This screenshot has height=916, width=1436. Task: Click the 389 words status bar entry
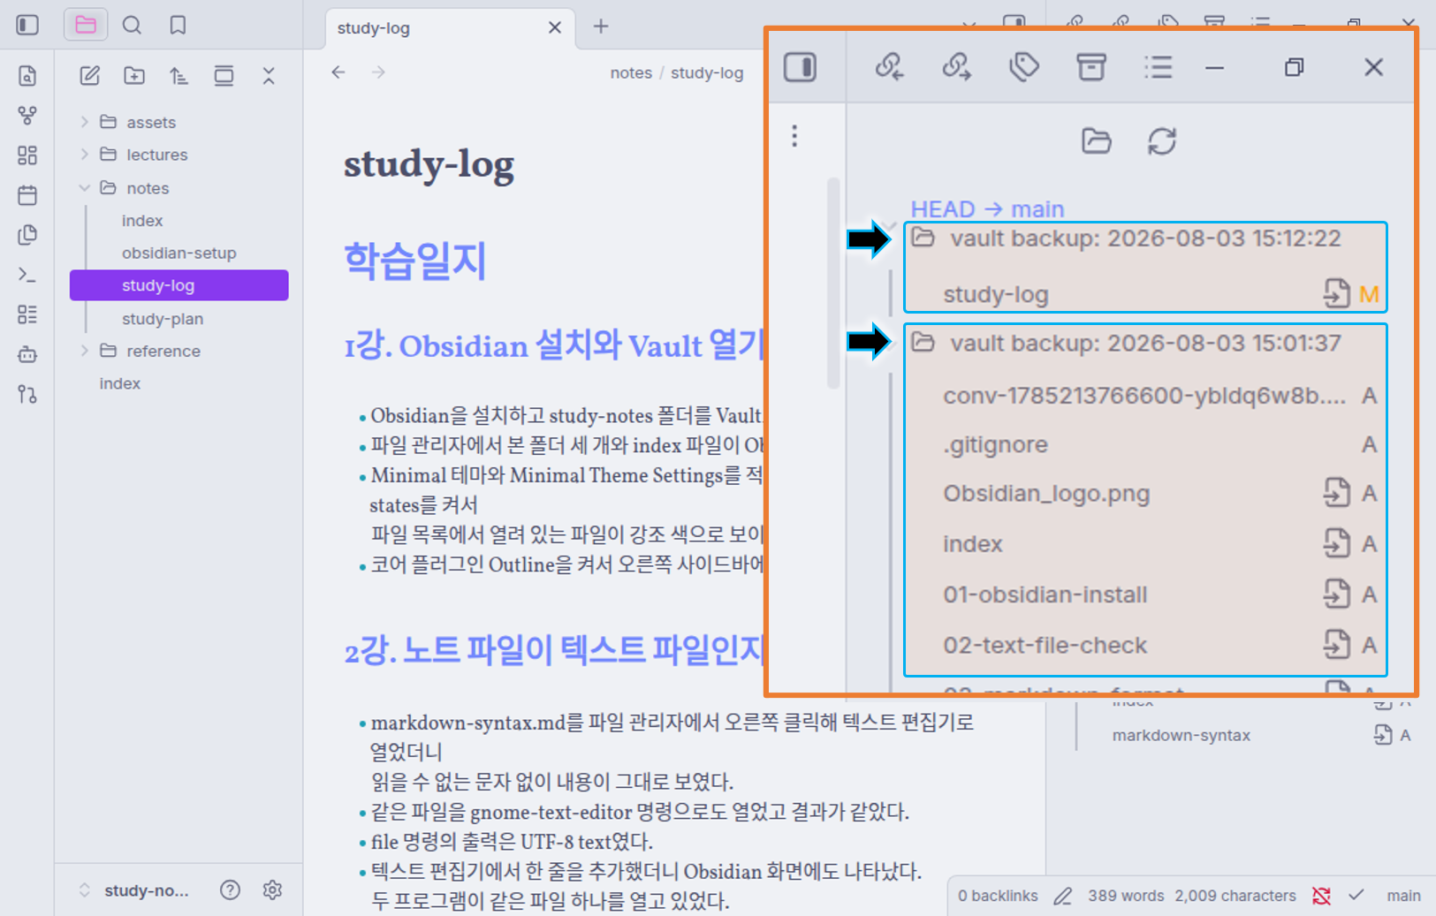coord(1126,896)
